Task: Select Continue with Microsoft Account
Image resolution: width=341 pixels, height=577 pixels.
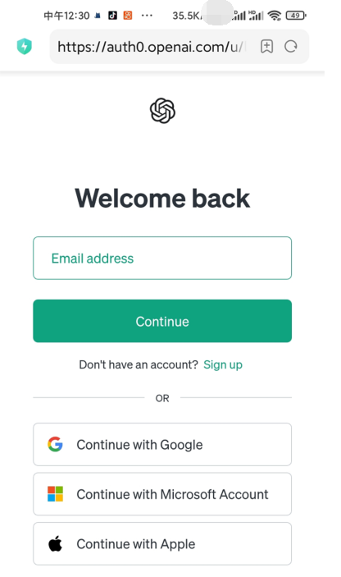Action: (162, 494)
